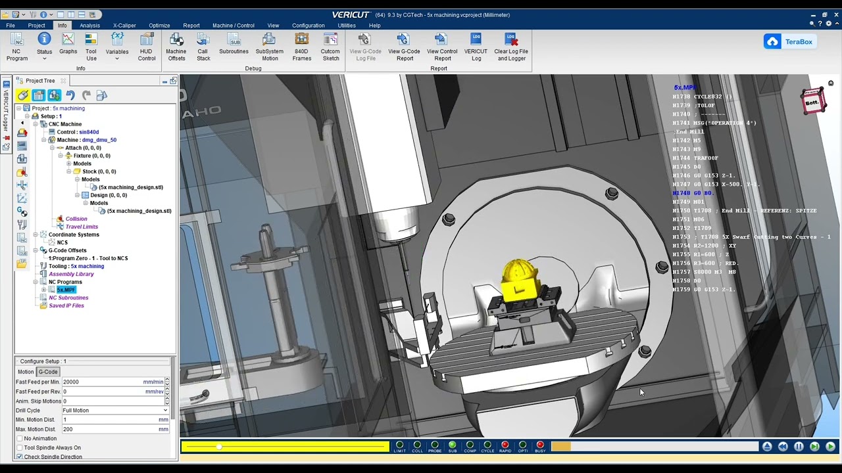
Task: Clear Log File and Logger
Action: tap(511, 47)
